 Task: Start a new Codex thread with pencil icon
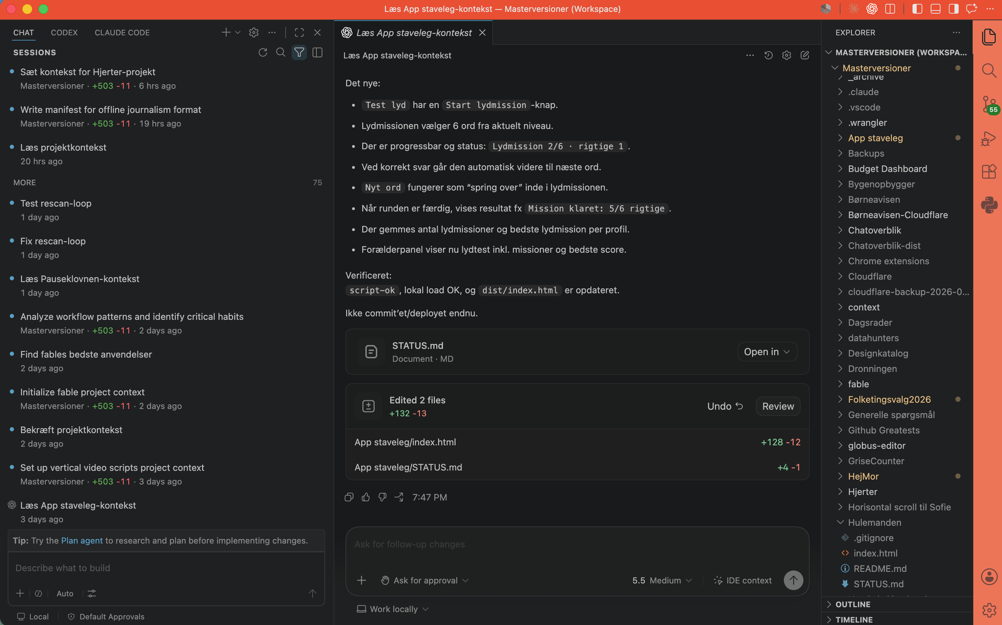[x=805, y=55]
